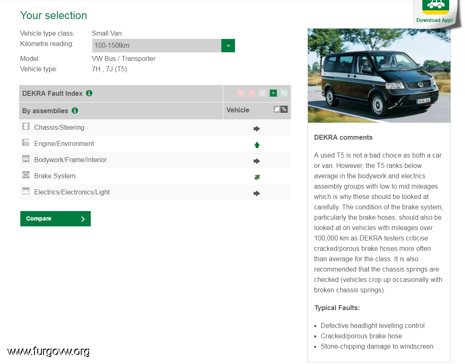465x364 pixels.
Task: Open the Kilometre reading dropdown
Action: tap(163, 46)
